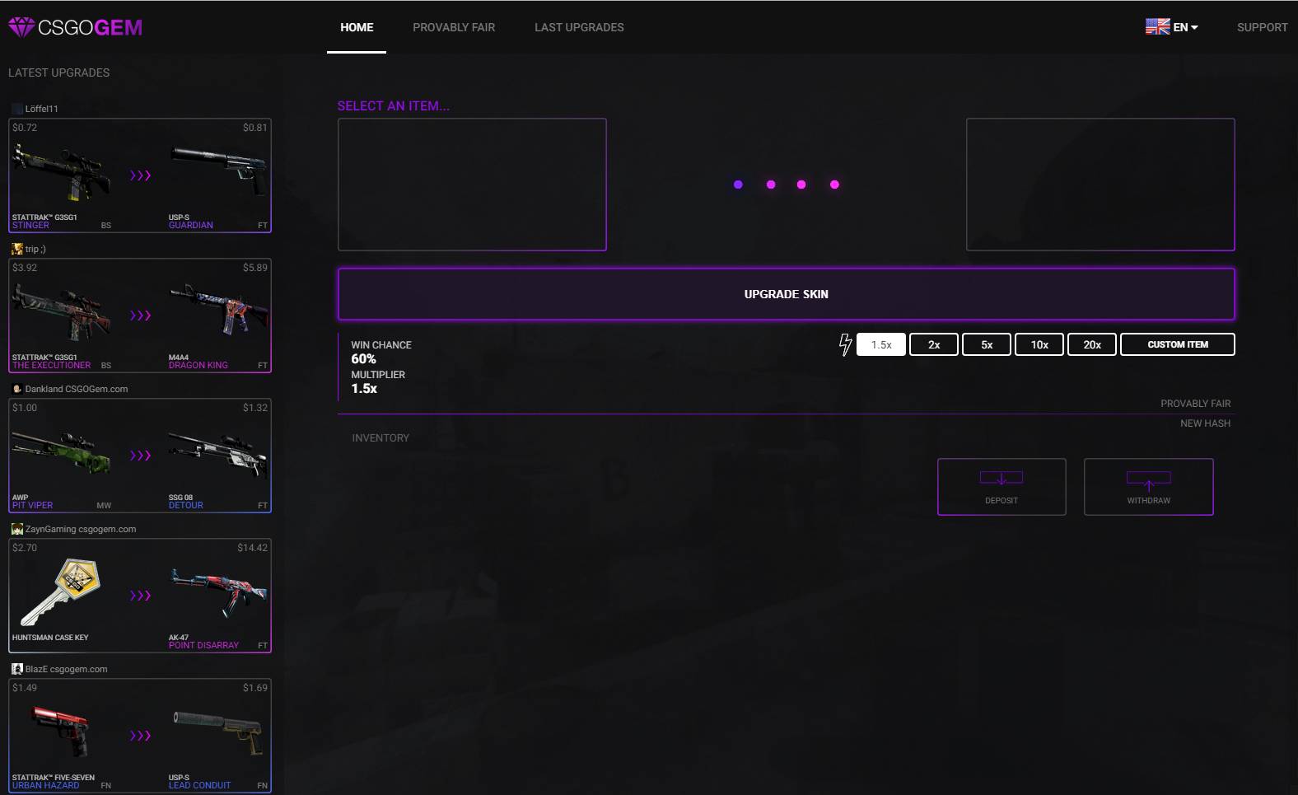Click the avatar next to Löffel11
This screenshot has height=795, width=1298.
pyautogui.click(x=17, y=109)
